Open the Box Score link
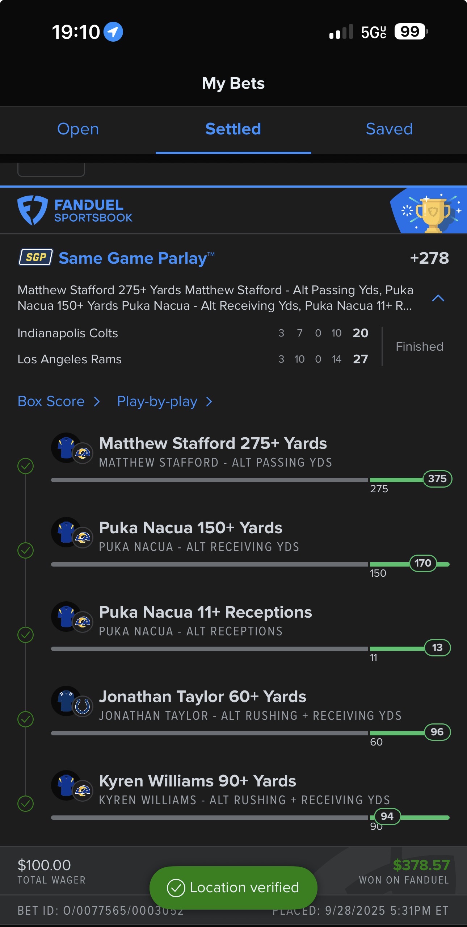 51,401
